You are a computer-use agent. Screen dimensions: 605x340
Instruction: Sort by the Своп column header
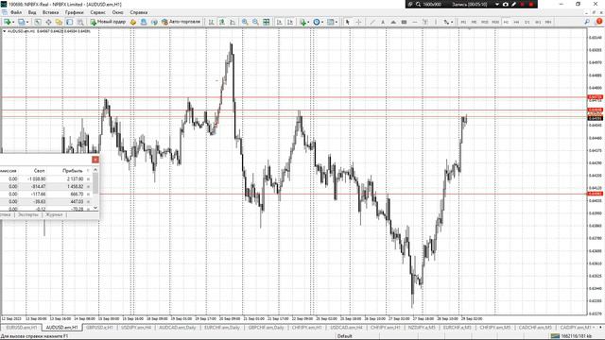[39, 170]
